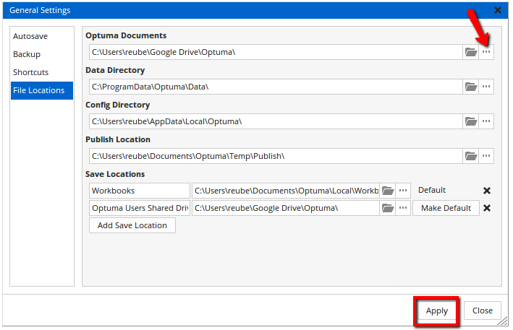Click ellipsis browse button for Optuma Documents
The height and width of the screenshot is (330, 513).
click(x=486, y=52)
